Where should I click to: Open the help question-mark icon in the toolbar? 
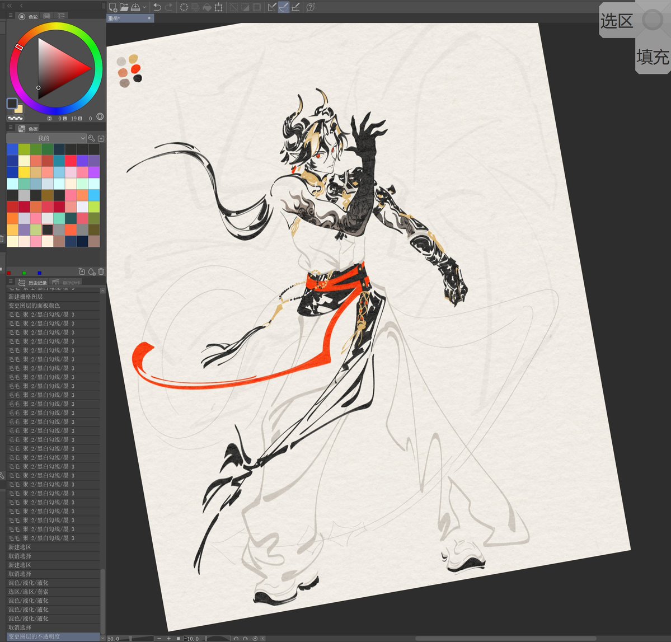tap(311, 7)
